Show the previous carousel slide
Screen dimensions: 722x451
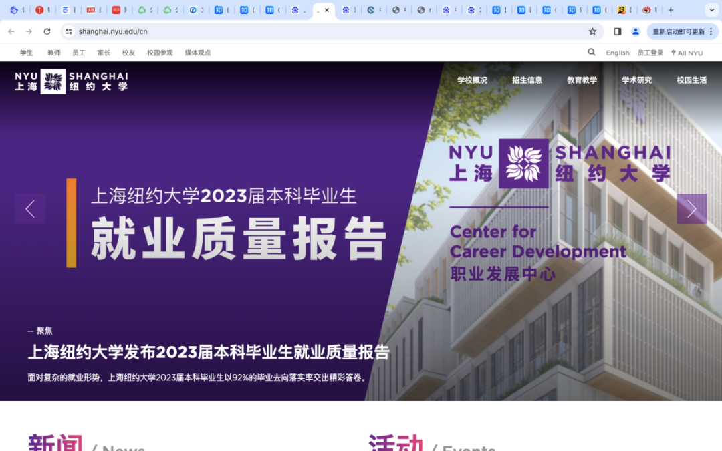tap(30, 209)
